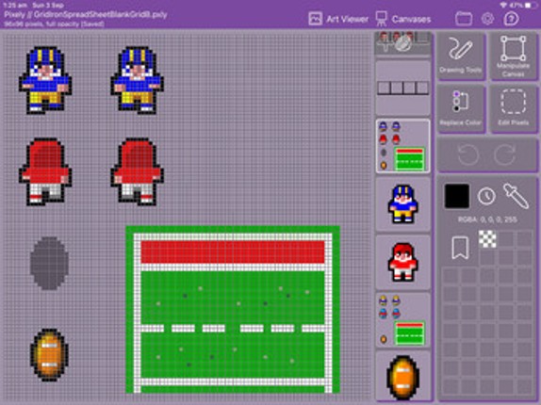
Task: Click the orange football sprite on canvas
Action: click(49, 355)
